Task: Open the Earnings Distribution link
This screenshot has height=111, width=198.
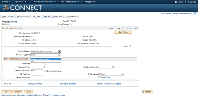Action: click(68, 84)
